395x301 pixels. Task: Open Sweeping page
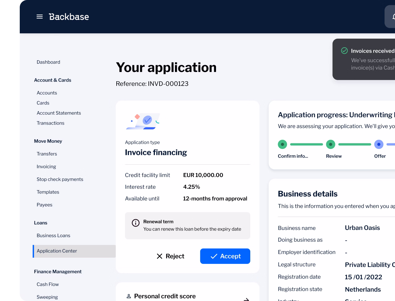pyautogui.click(x=47, y=297)
